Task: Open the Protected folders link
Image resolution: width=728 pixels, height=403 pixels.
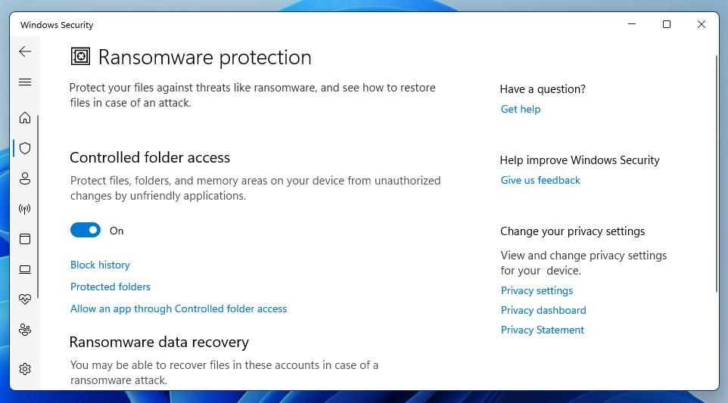Action: [110, 287]
